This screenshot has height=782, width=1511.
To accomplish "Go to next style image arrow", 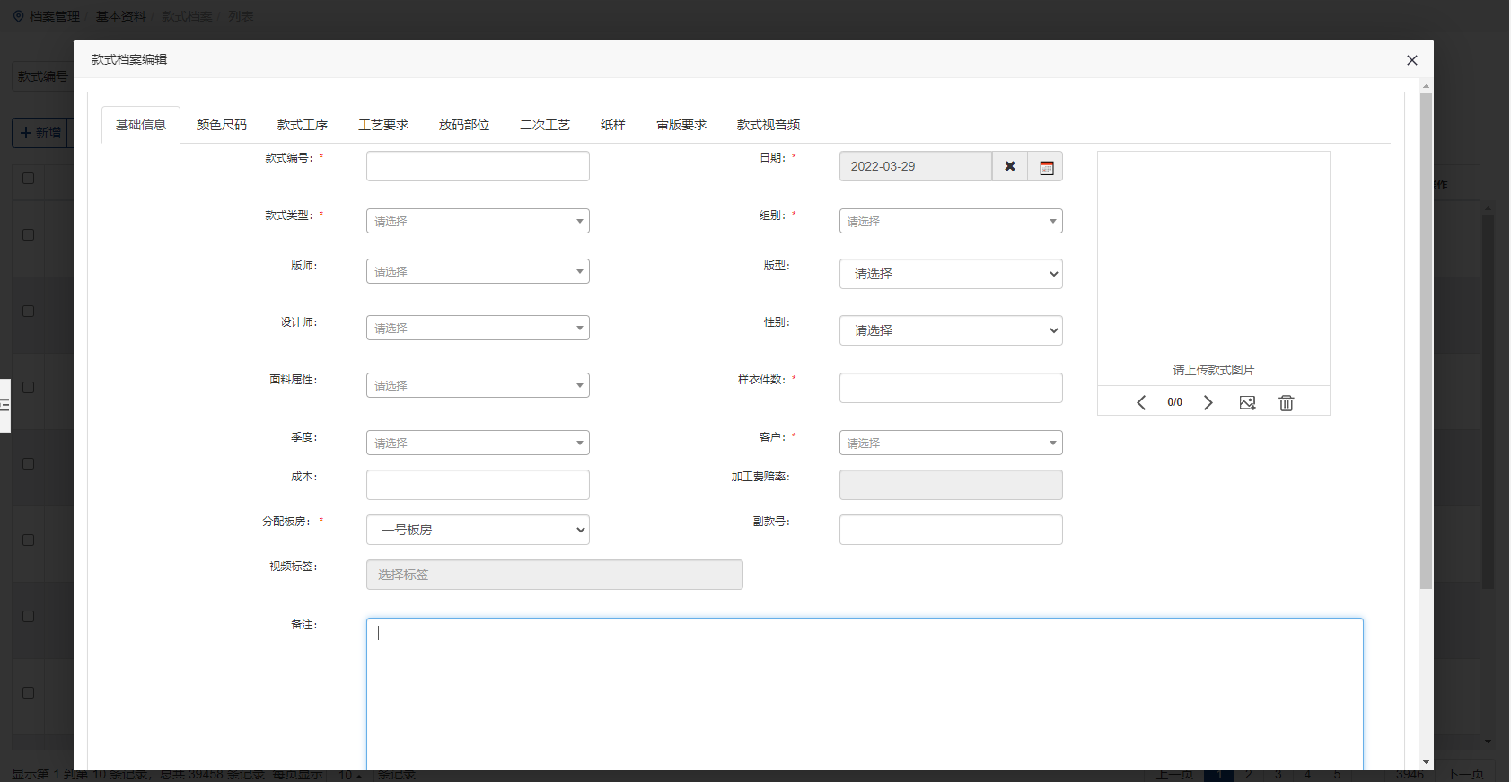I will click(1208, 403).
